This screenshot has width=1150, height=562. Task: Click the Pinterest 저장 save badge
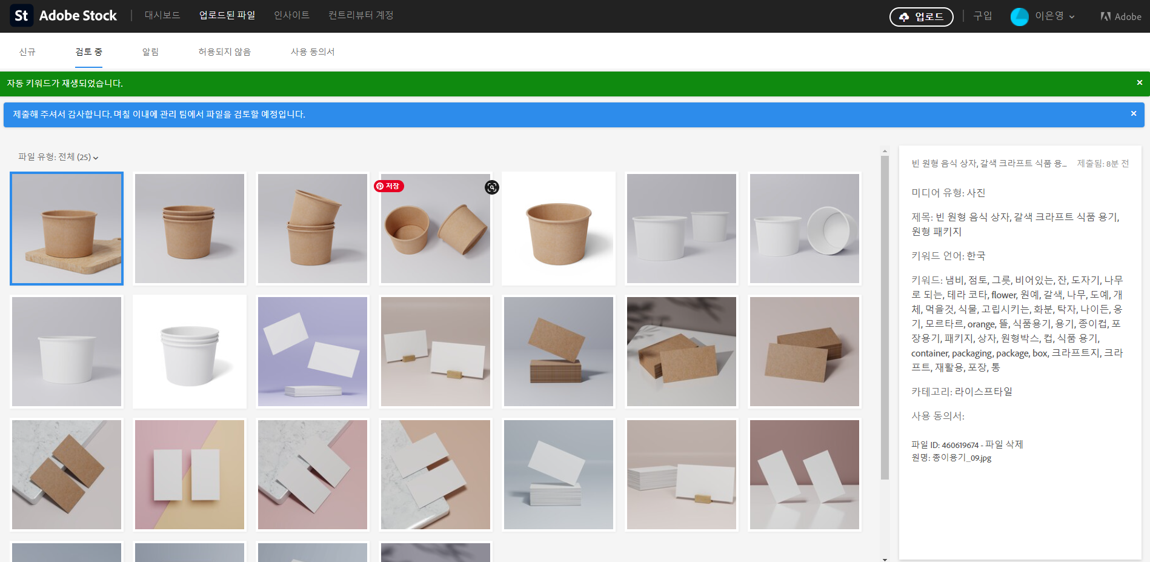pos(389,186)
